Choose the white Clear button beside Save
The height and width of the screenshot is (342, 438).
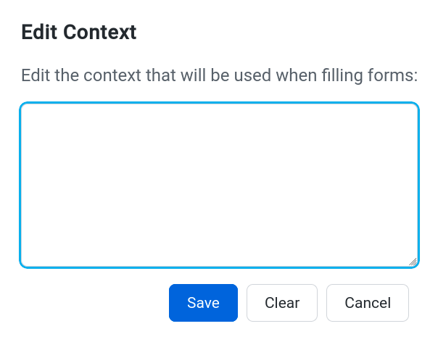[282, 303]
